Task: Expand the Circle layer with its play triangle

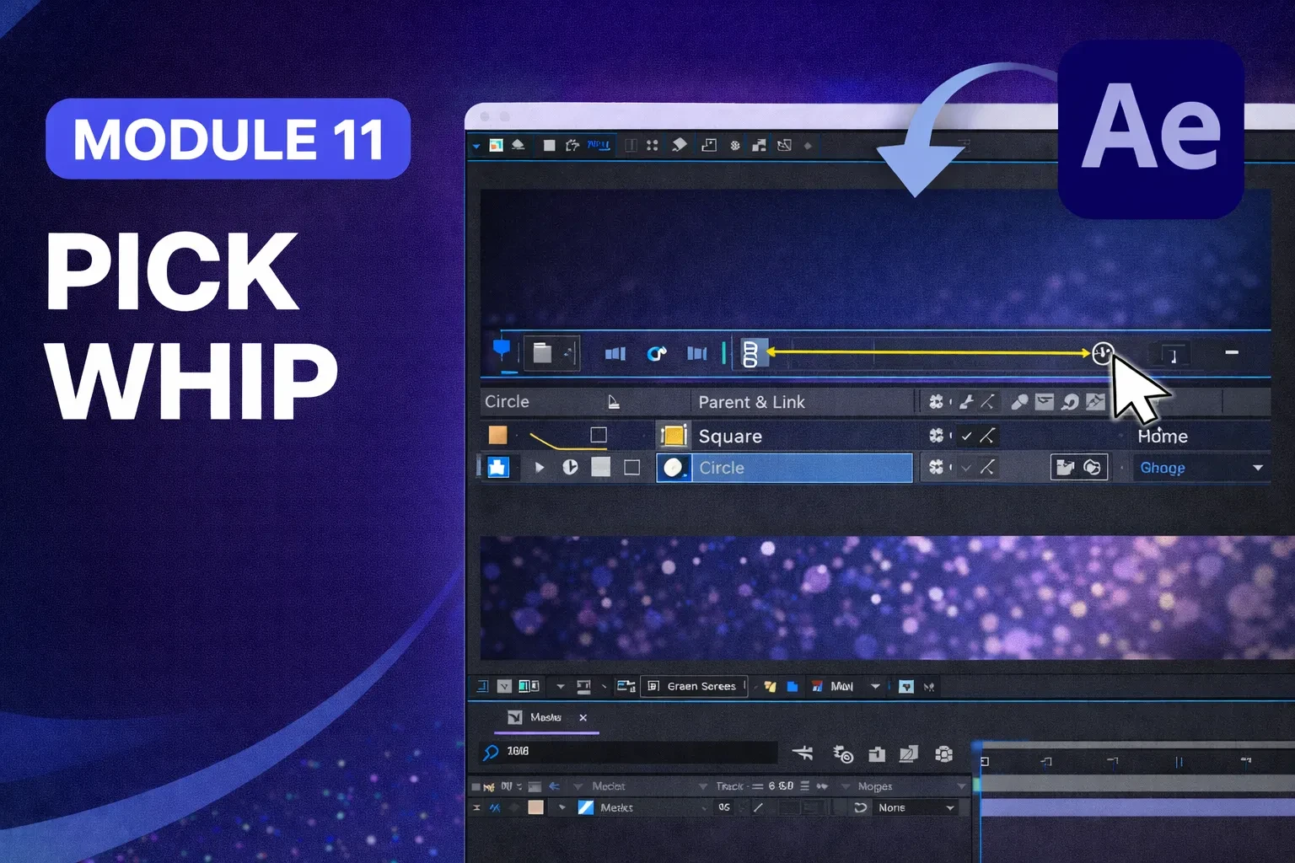Action: [x=540, y=467]
